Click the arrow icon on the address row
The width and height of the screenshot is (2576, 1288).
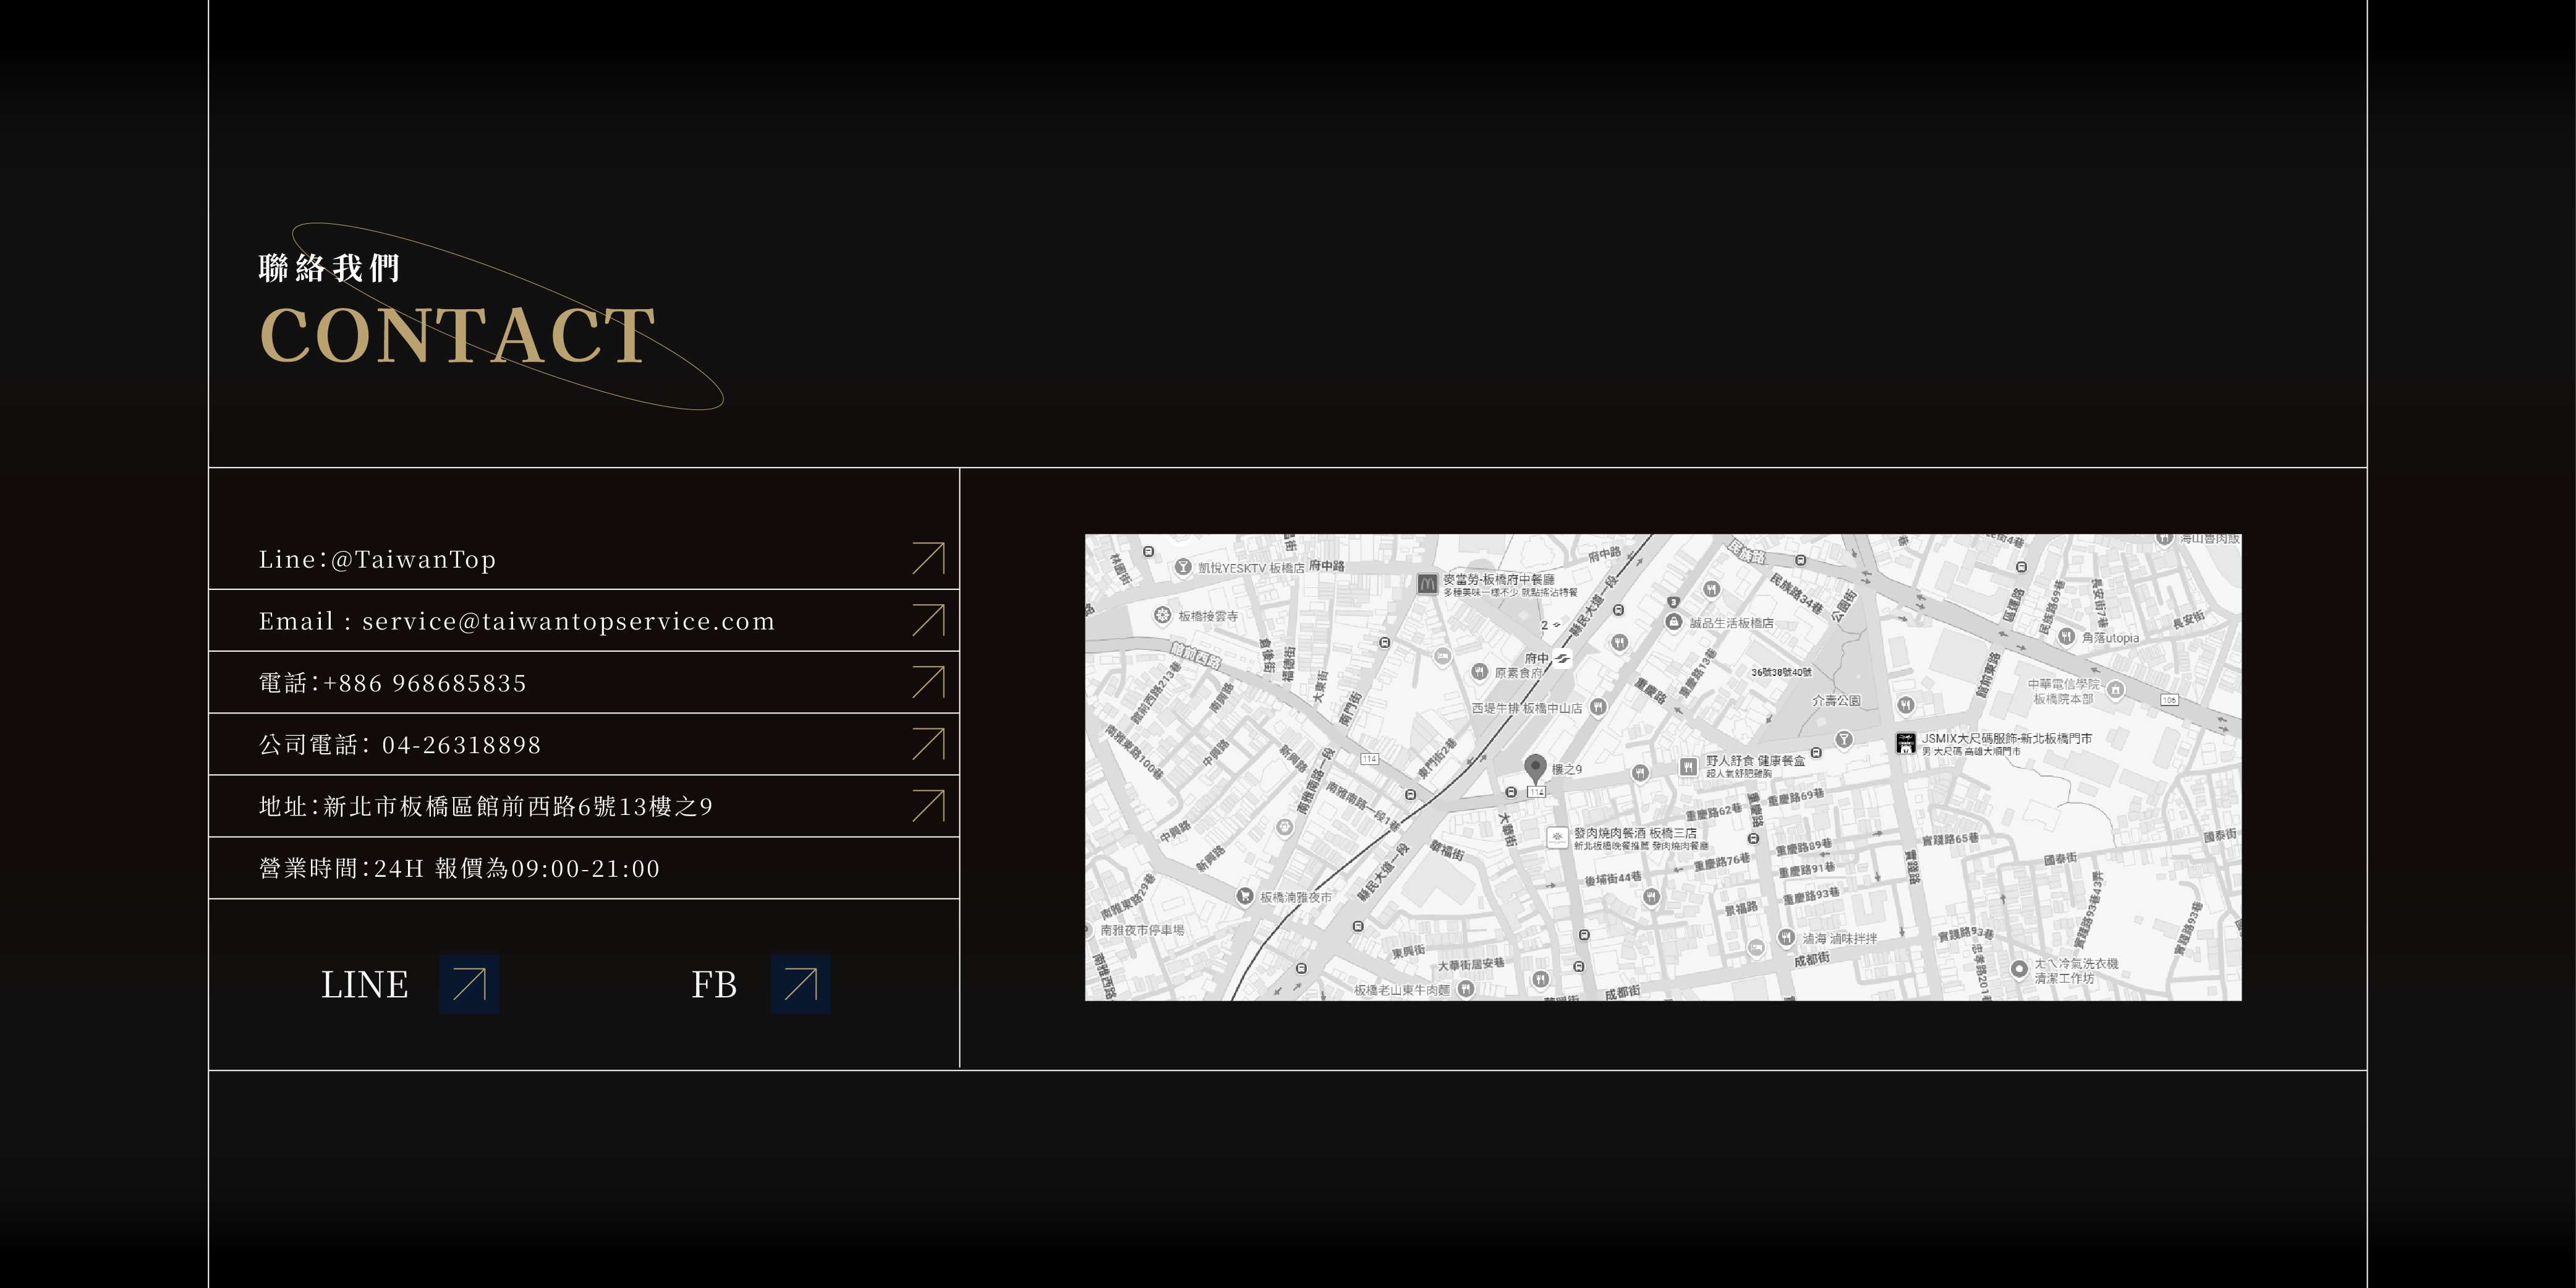[928, 806]
